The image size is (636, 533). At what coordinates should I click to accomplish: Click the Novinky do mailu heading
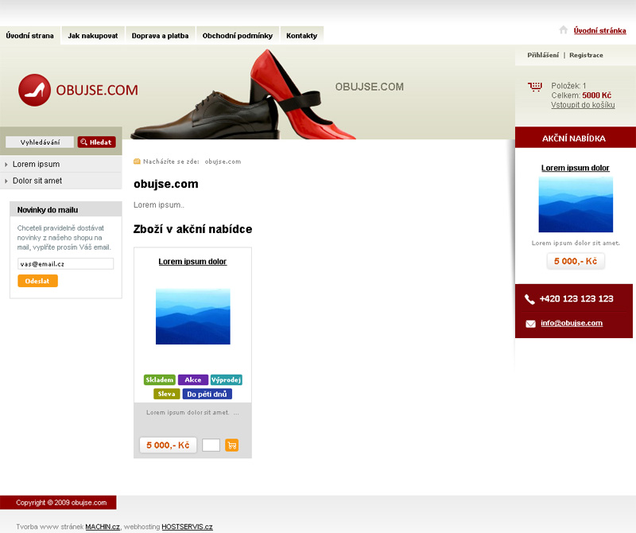coord(48,210)
